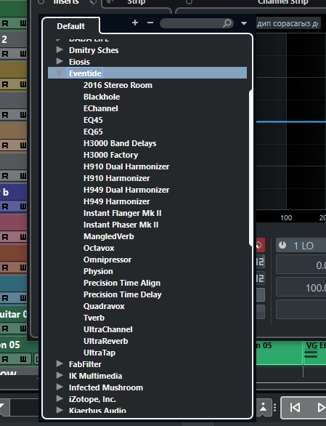Click the minus icon to collapse all folders
Viewport: 326px width, 426px height.
[x=150, y=23]
